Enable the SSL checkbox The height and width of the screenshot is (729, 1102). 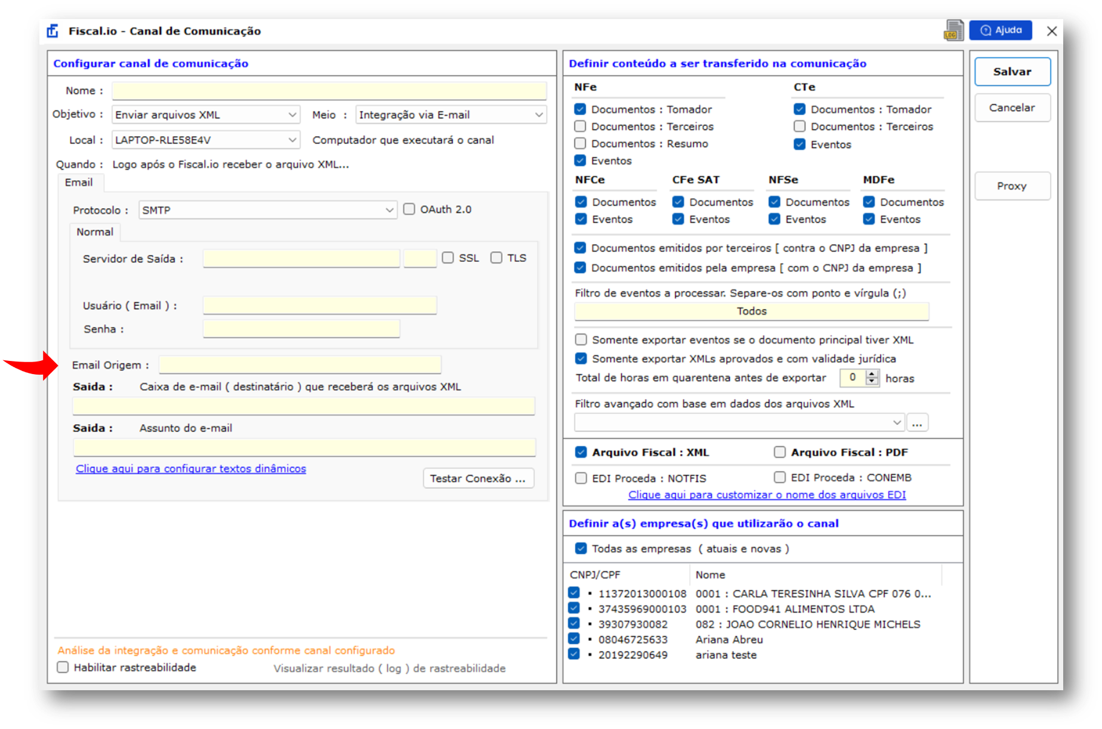448,258
